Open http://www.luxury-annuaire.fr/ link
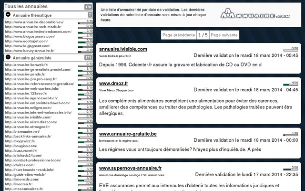The height and width of the screenshot is (191, 305). pos(30,51)
